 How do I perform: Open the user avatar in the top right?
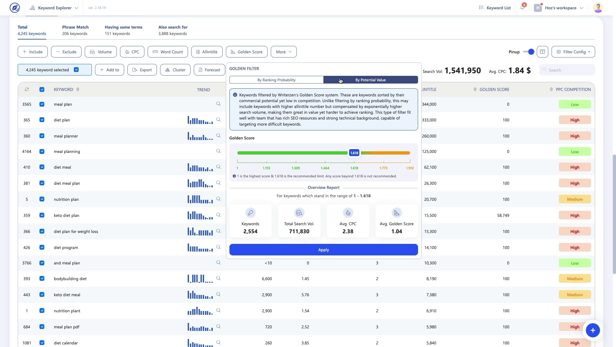[598, 8]
